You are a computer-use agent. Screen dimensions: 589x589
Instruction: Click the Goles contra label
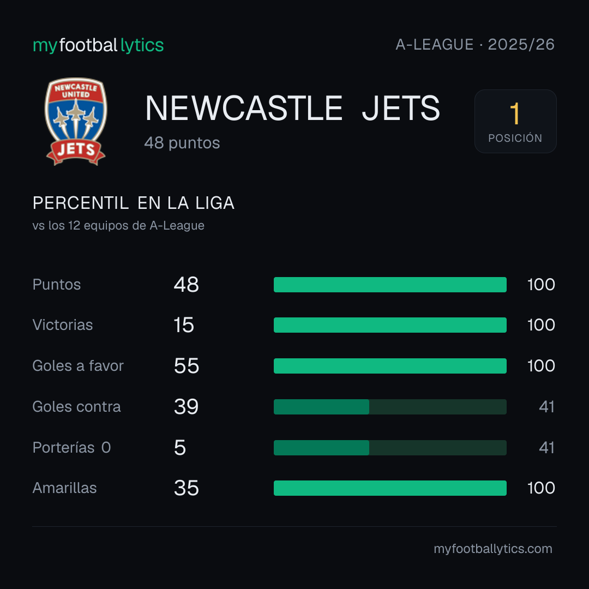coord(77,407)
